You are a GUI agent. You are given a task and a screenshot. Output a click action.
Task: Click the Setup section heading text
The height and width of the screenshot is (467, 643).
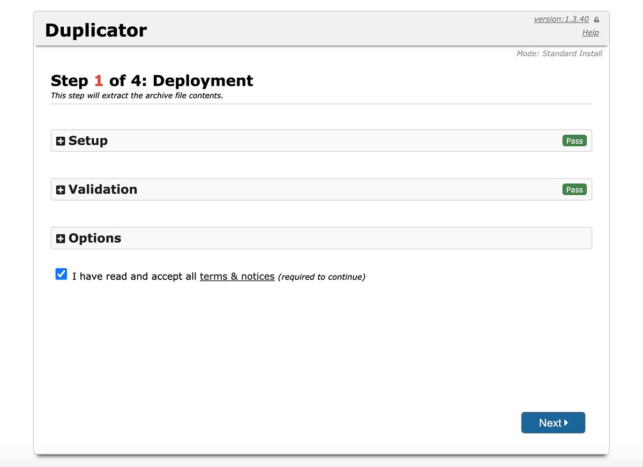coord(88,140)
